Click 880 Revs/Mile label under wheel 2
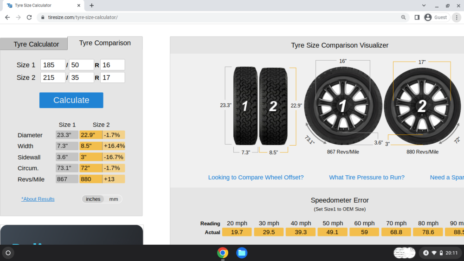Viewport: 464px width, 261px height. (422, 152)
